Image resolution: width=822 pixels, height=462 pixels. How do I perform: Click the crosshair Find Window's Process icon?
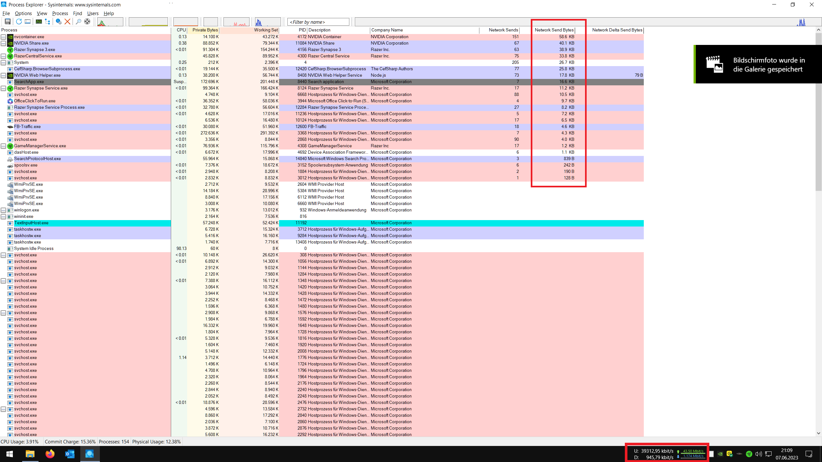coord(87,21)
